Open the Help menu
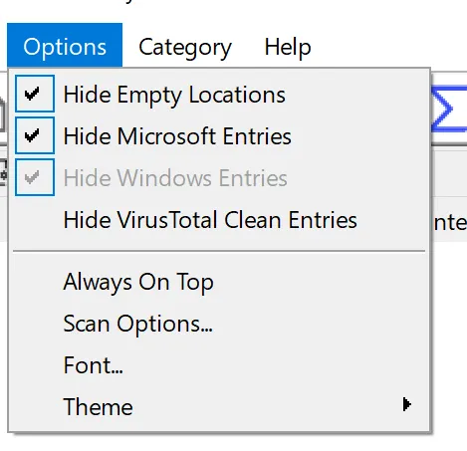Image resolution: width=467 pixels, height=451 pixels. tap(288, 47)
